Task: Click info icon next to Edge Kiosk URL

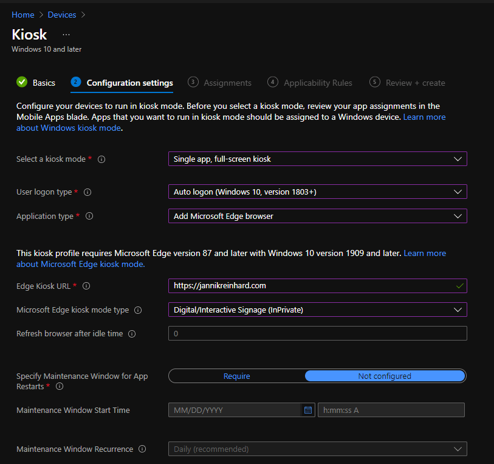Action: 86,286
